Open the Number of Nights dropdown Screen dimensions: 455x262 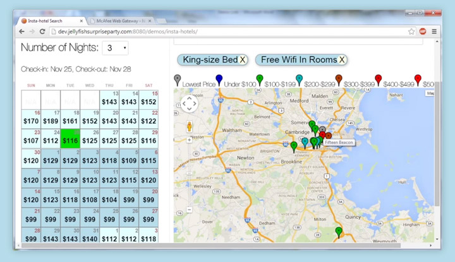point(115,48)
